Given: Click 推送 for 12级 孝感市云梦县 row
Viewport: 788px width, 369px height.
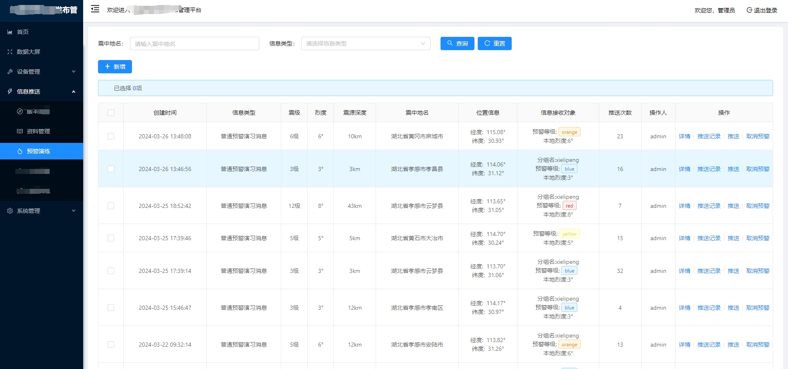Looking at the screenshot, I should 733,206.
